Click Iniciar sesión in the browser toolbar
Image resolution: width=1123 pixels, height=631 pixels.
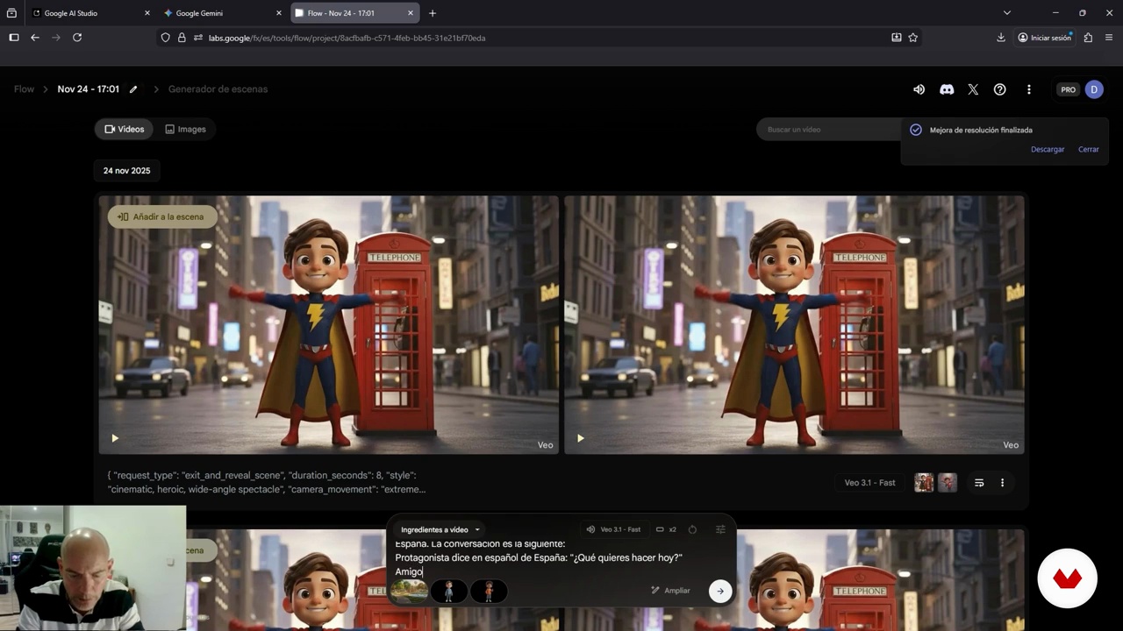[1044, 38]
